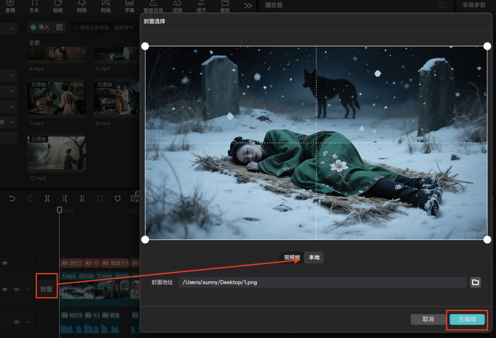Browse cover file with folder icon
This screenshot has width=496, height=338.
tap(475, 282)
